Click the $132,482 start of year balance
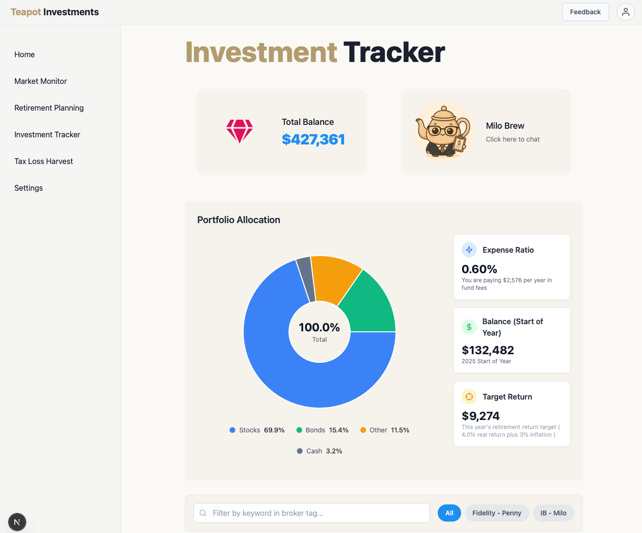This screenshot has width=642, height=533. tap(488, 350)
